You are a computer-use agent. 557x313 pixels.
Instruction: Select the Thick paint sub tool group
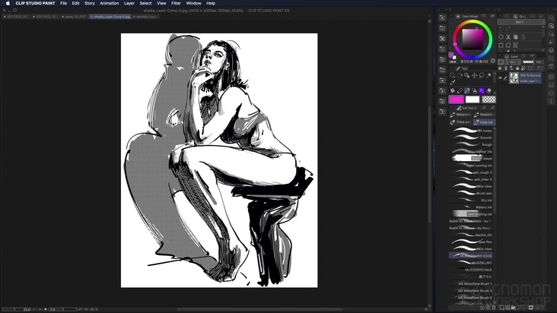(460, 122)
